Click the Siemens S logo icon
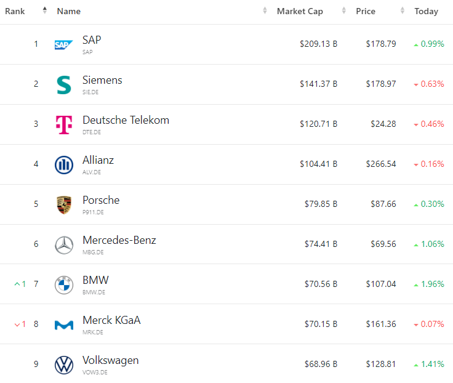The image size is (453, 383). tap(63, 84)
